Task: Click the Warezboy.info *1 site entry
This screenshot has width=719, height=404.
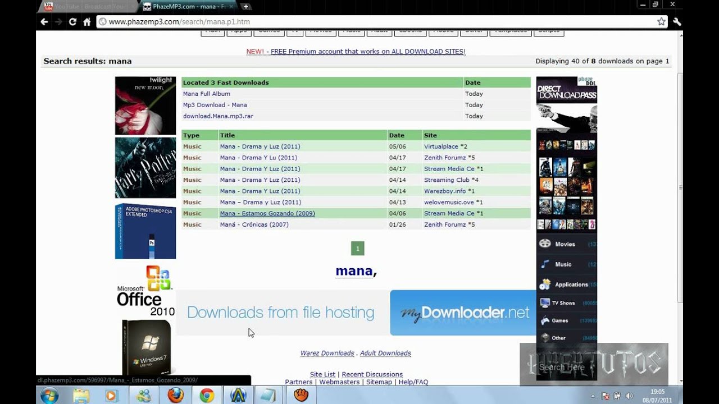Action: click(449, 191)
